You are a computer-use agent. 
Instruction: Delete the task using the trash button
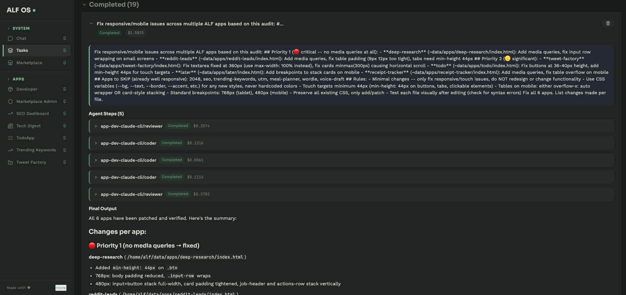point(608,23)
